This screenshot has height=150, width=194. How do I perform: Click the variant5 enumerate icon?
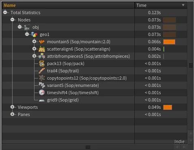coord(42,85)
